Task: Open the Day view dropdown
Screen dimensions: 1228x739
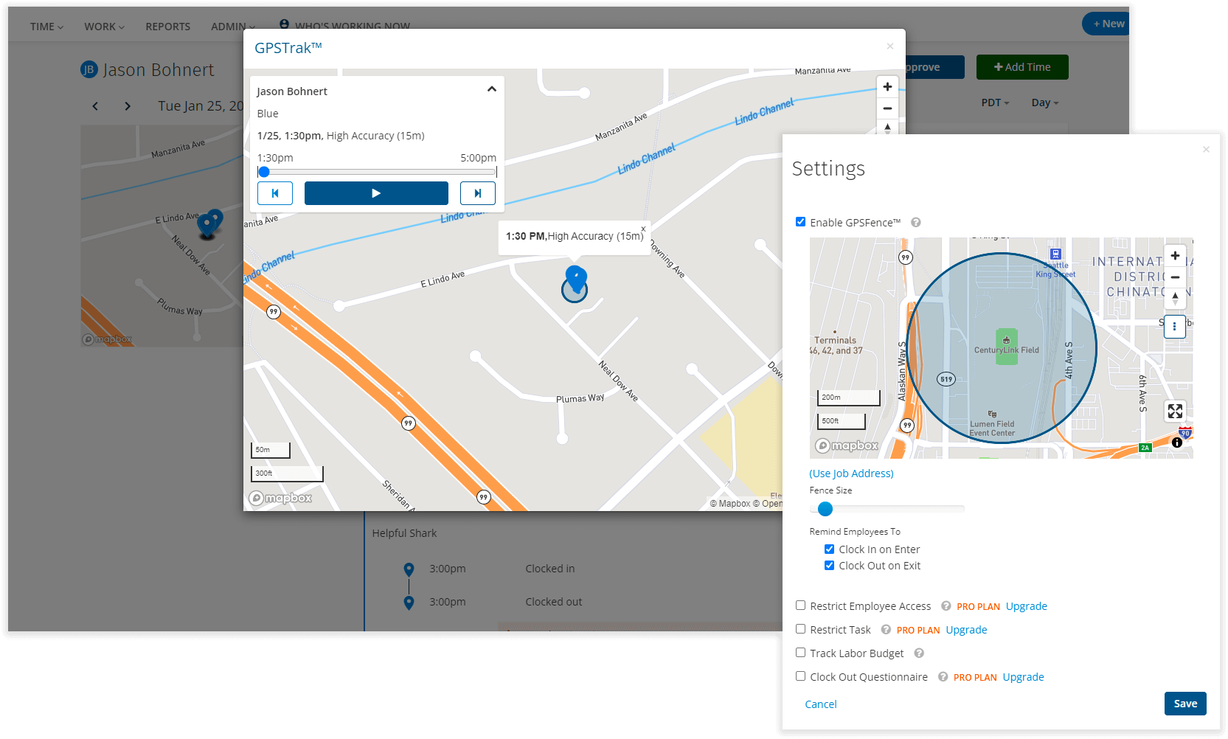Action: pyautogui.click(x=1045, y=103)
